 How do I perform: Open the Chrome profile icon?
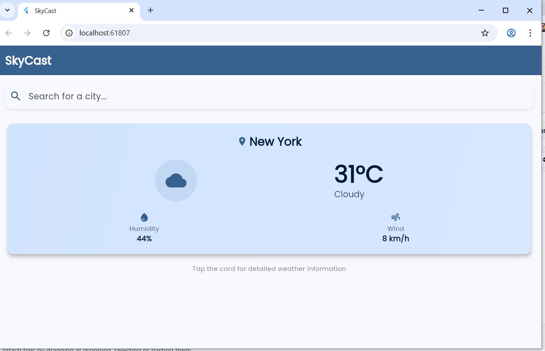pyautogui.click(x=511, y=33)
